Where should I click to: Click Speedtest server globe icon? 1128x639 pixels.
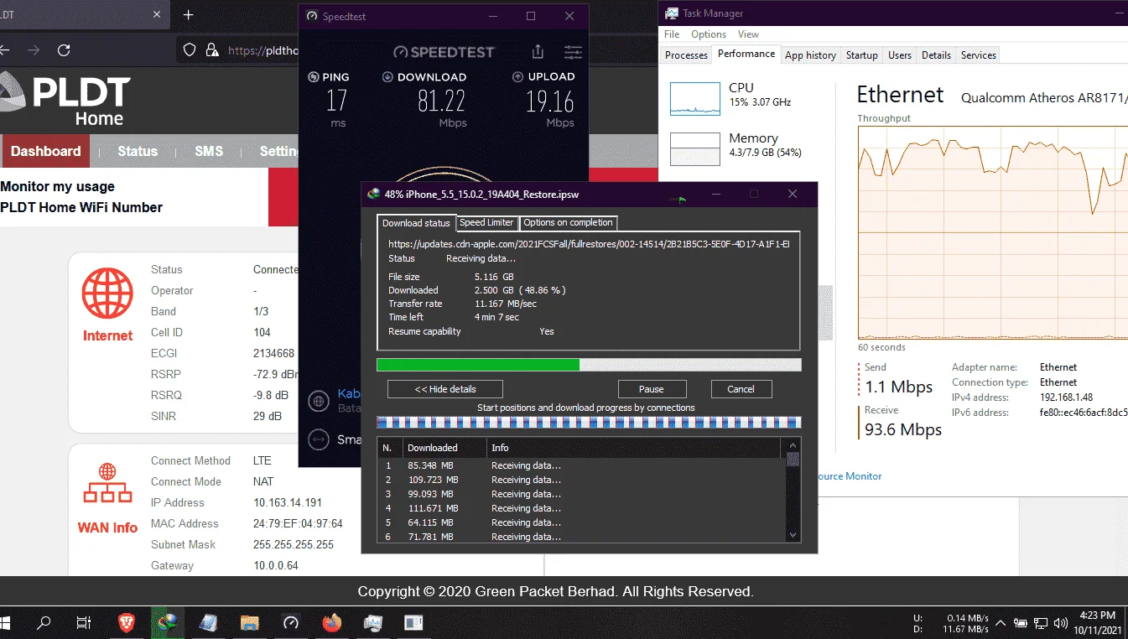coord(319,401)
